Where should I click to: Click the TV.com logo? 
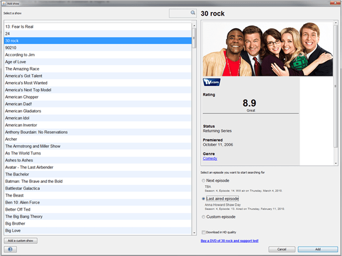tap(211, 82)
